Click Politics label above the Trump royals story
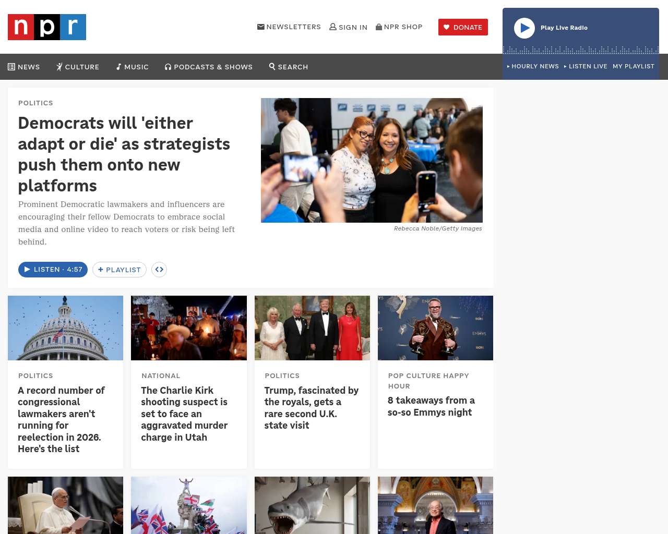The height and width of the screenshot is (534, 668). (x=282, y=375)
